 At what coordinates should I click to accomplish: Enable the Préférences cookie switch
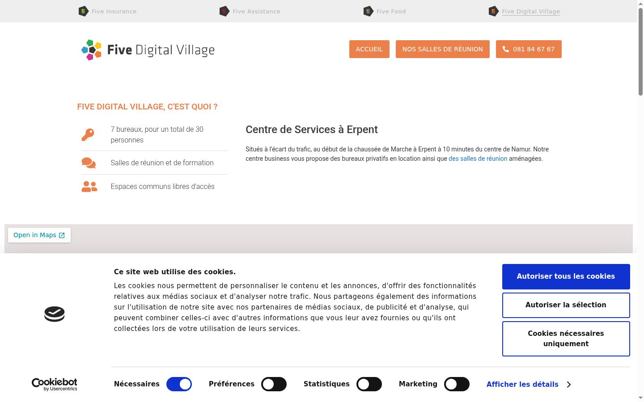[274, 384]
